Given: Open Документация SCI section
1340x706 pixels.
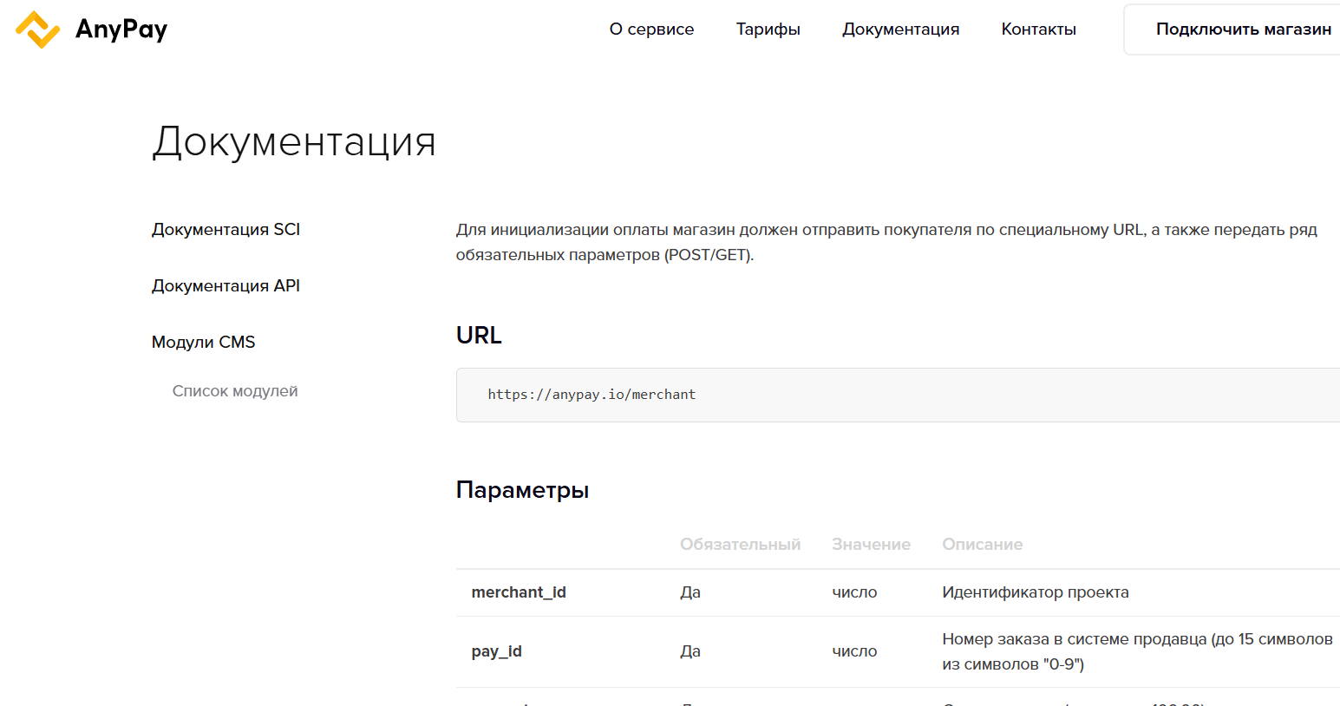Looking at the screenshot, I should tap(226, 229).
